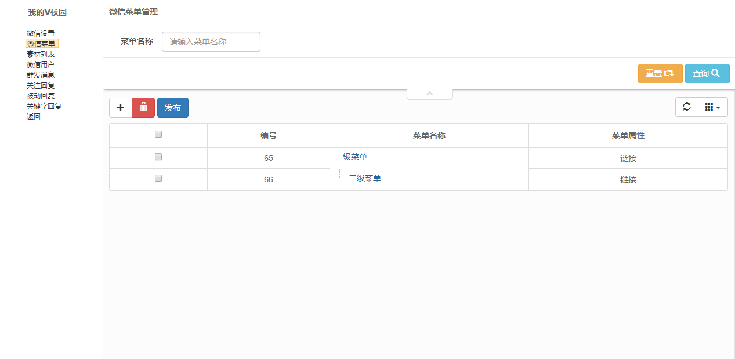This screenshot has height=359, width=735.
Task: Click 链接 attribute in row 66
Action: [628, 179]
